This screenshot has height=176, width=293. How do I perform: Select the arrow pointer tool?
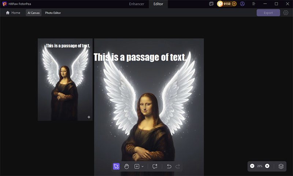pyautogui.click(x=116, y=166)
